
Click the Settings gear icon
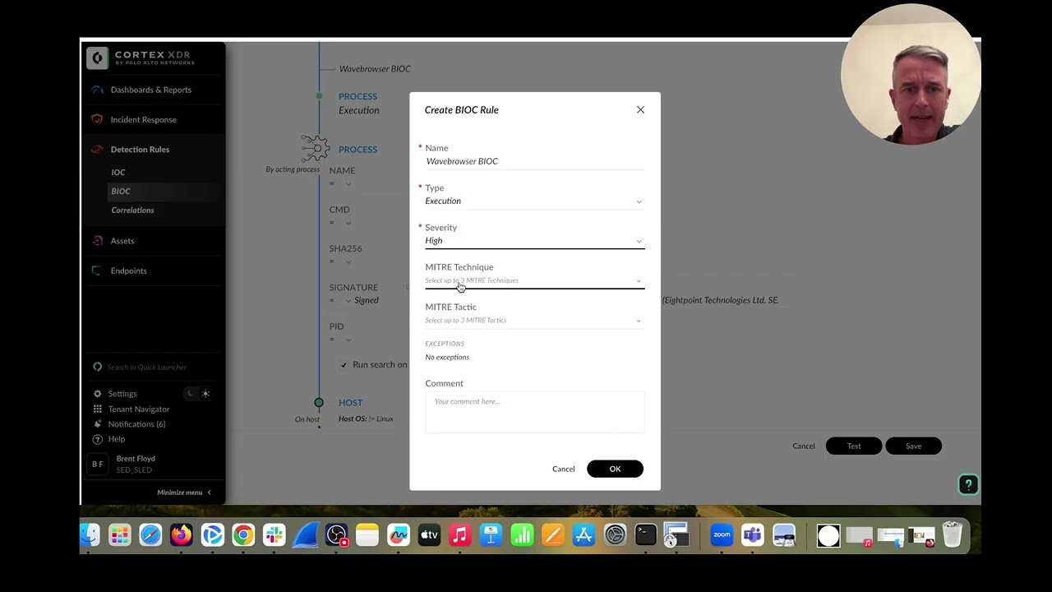[98, 394]
